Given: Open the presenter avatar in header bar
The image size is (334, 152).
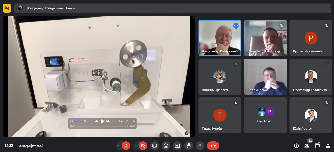Looking at the screenshot, I should point(21,8).
